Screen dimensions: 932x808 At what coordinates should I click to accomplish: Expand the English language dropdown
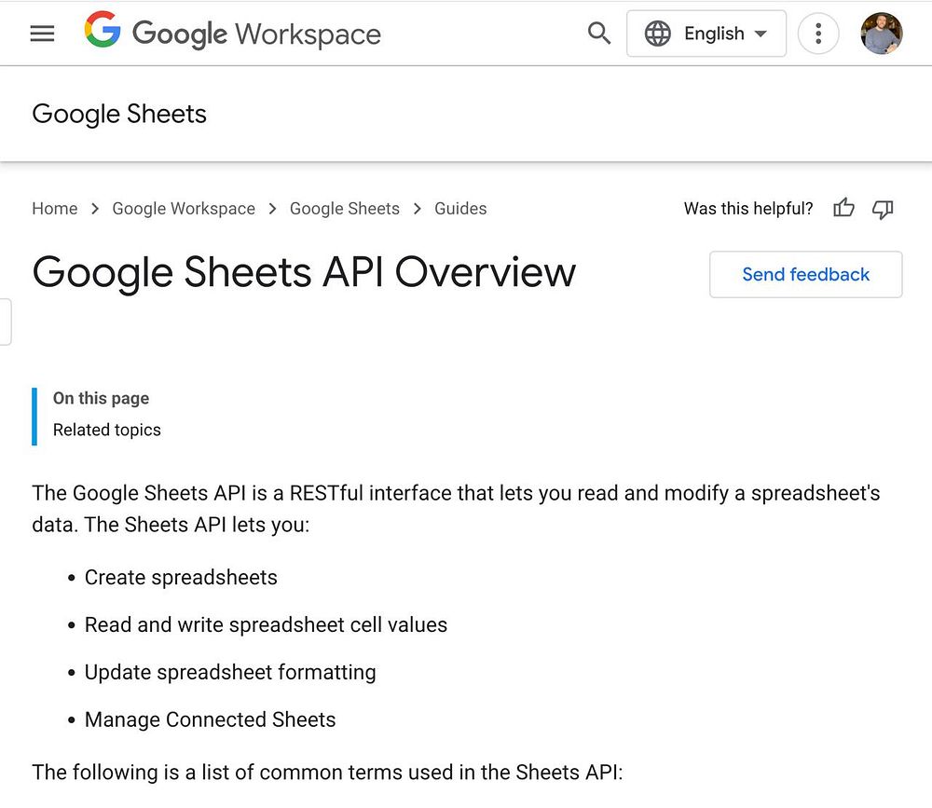(x=706, y=34)
